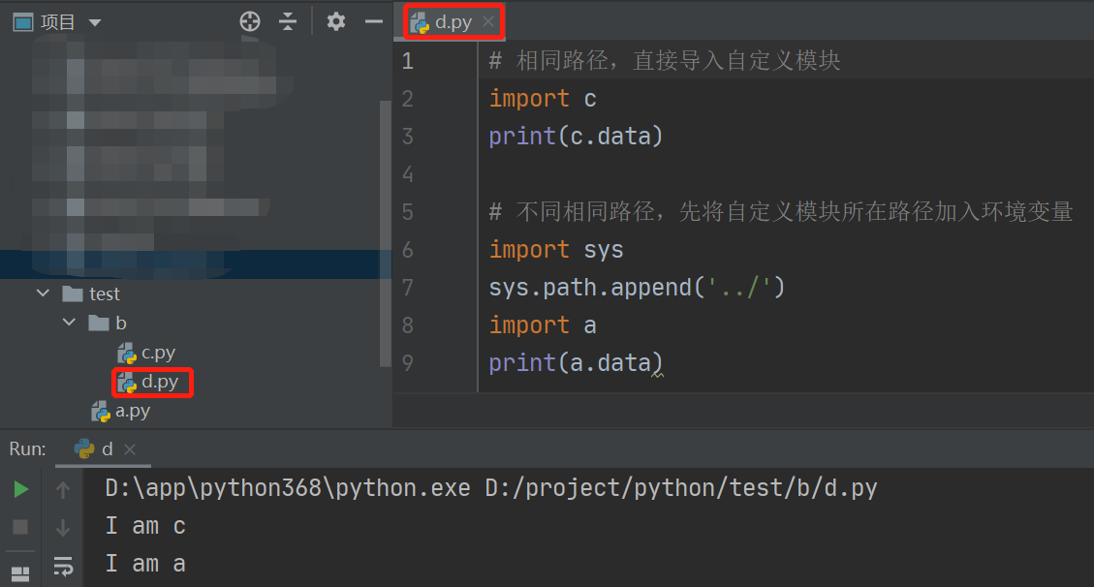
Task: Click the first Chinese comment line
Action: [664, 61]
